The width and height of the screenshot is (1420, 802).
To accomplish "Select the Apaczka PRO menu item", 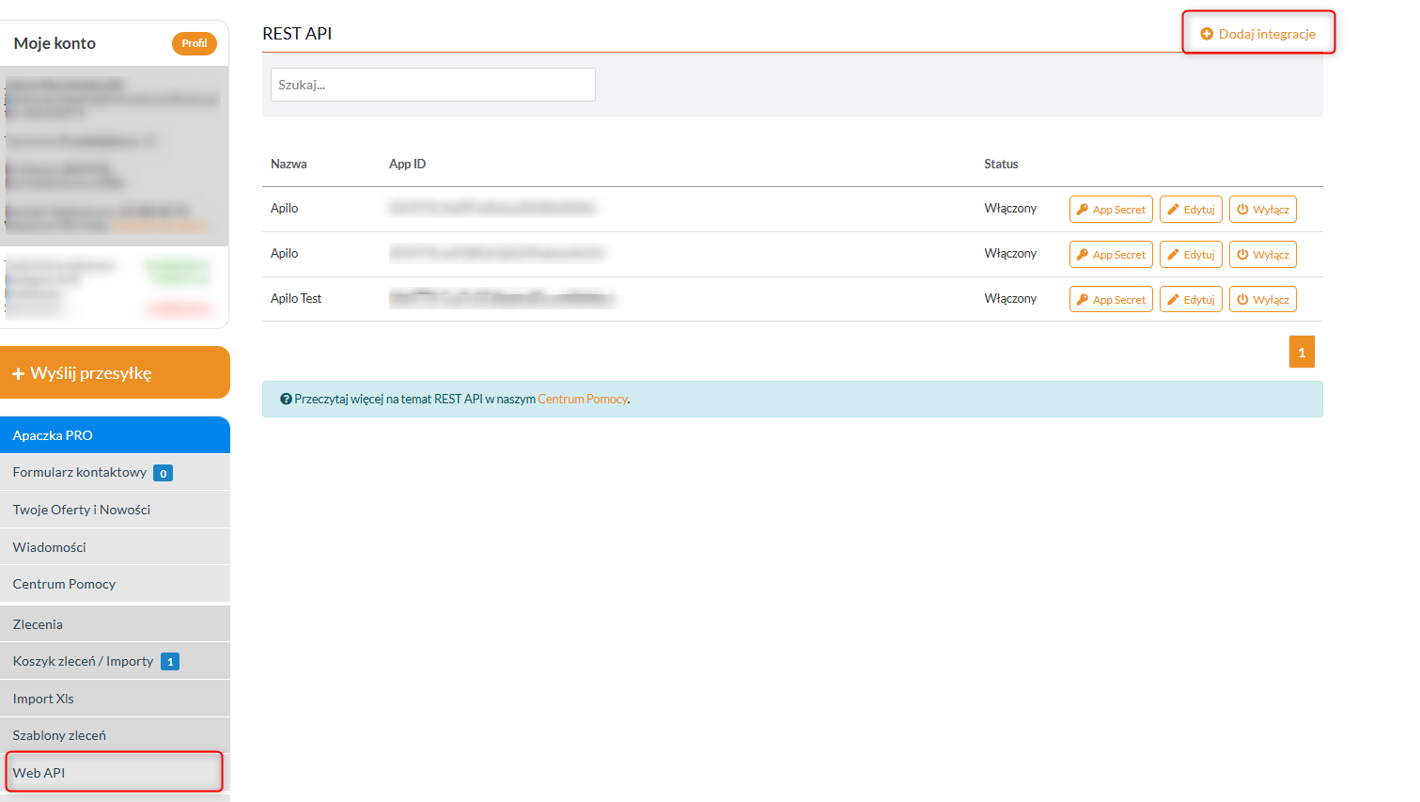I will pos(115,435).
